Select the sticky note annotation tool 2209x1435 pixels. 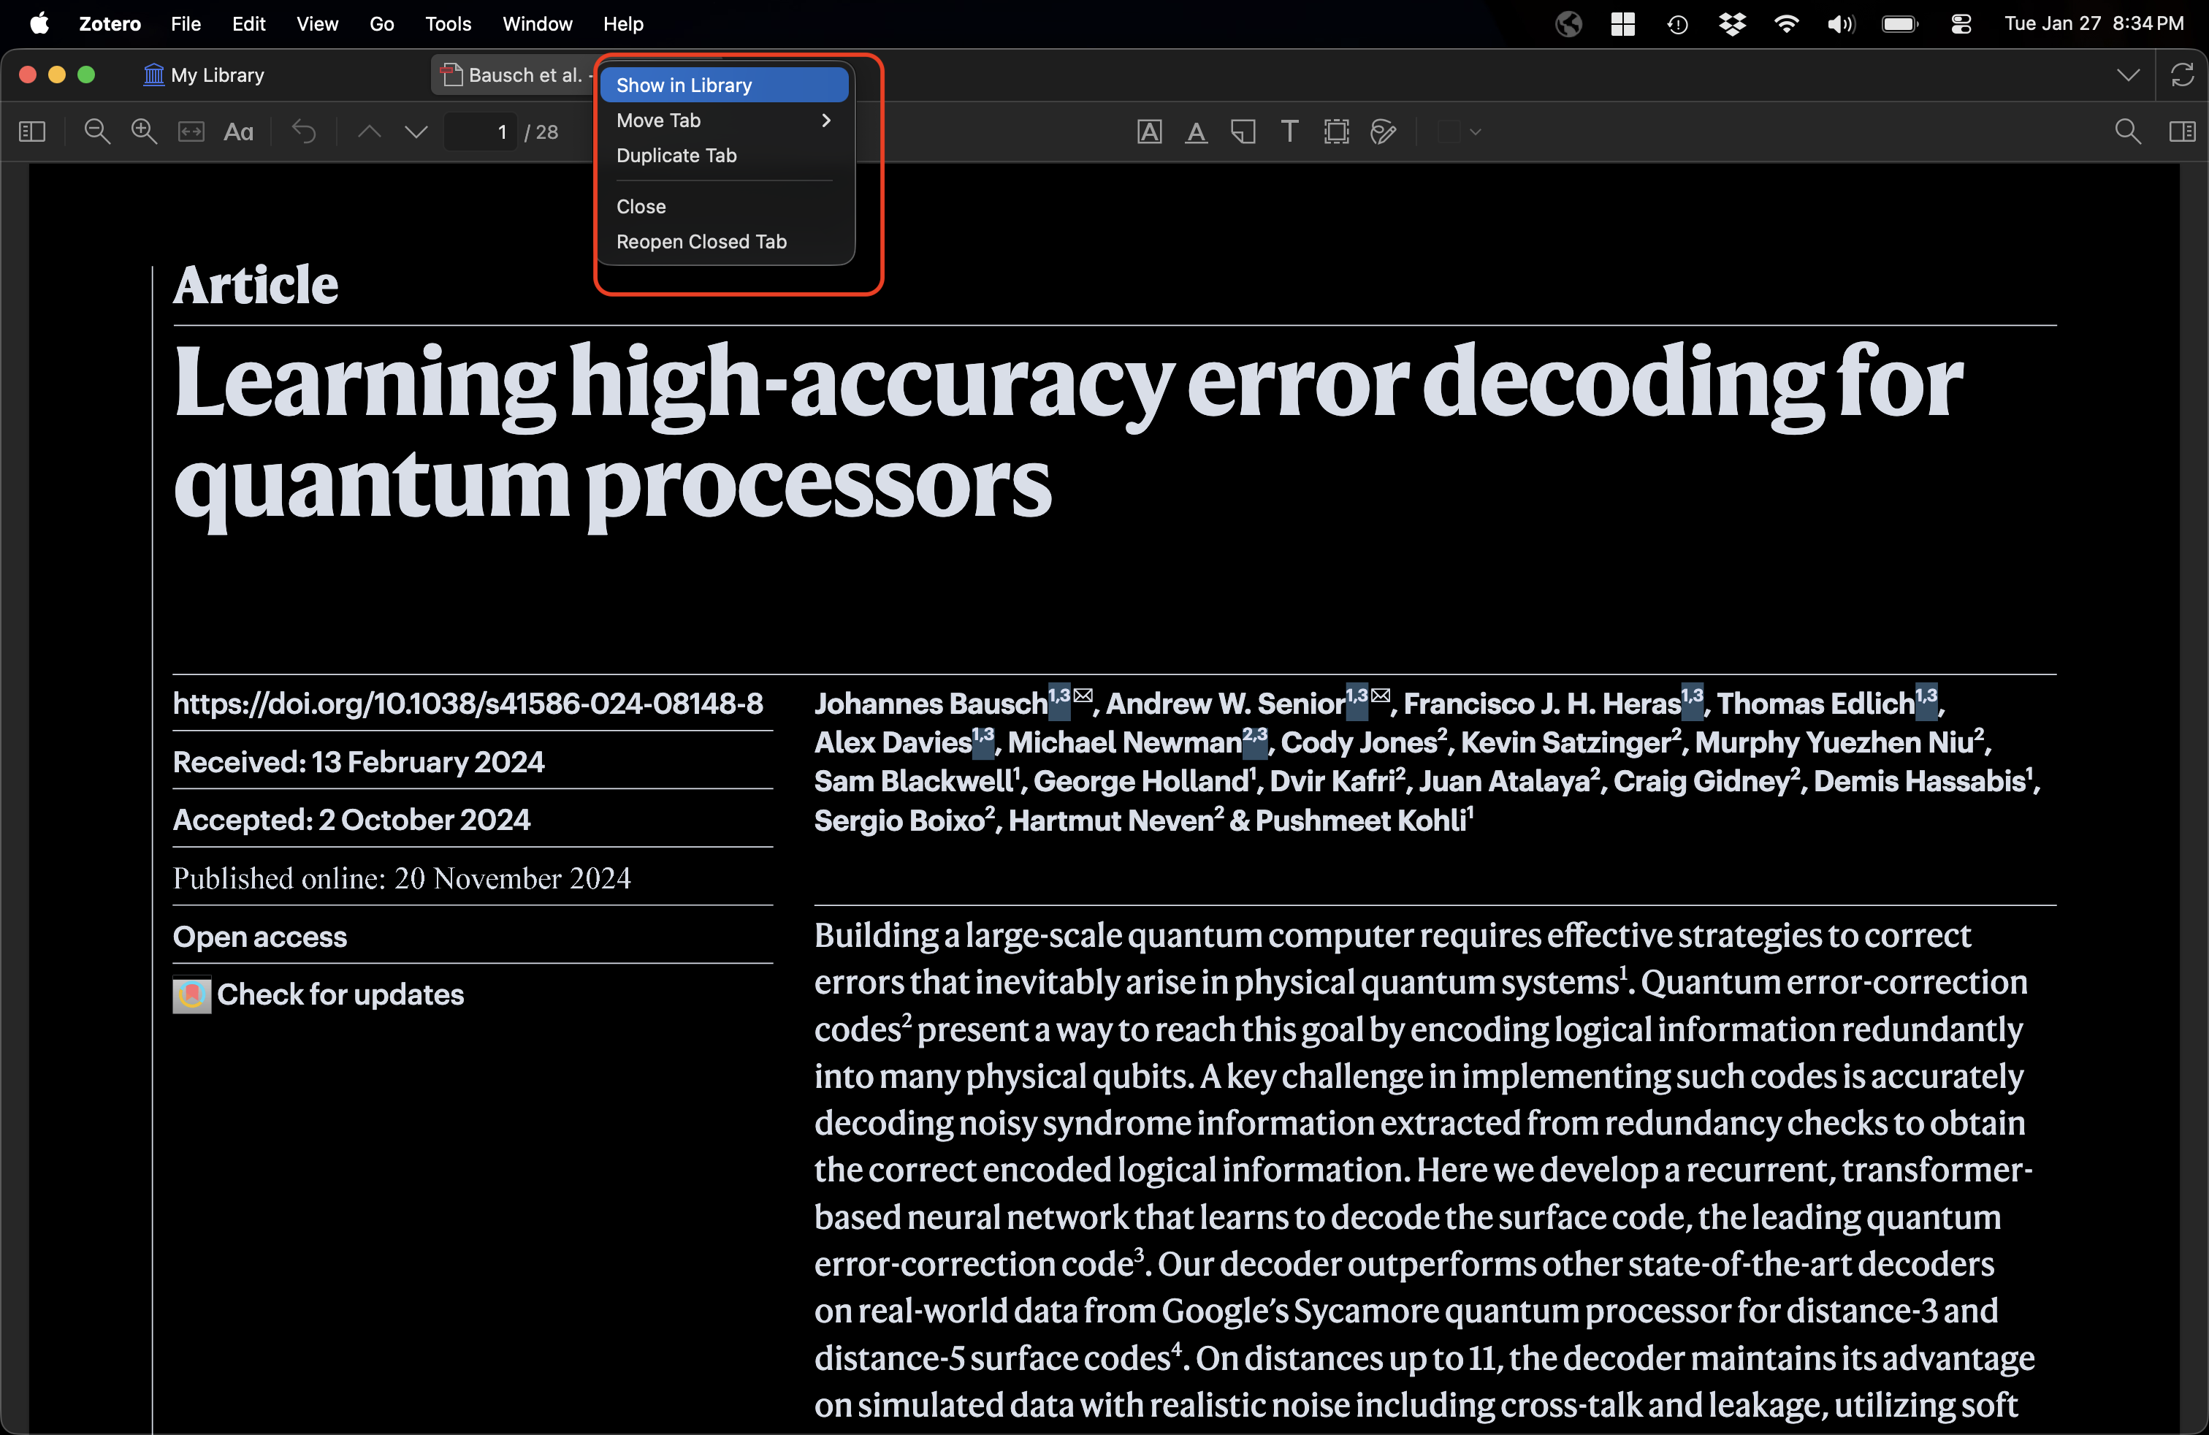1243,132
